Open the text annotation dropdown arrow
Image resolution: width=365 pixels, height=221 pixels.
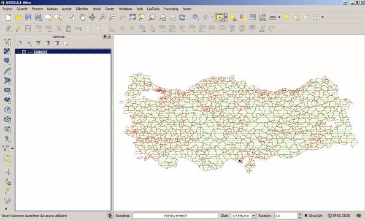coord(323,17)
